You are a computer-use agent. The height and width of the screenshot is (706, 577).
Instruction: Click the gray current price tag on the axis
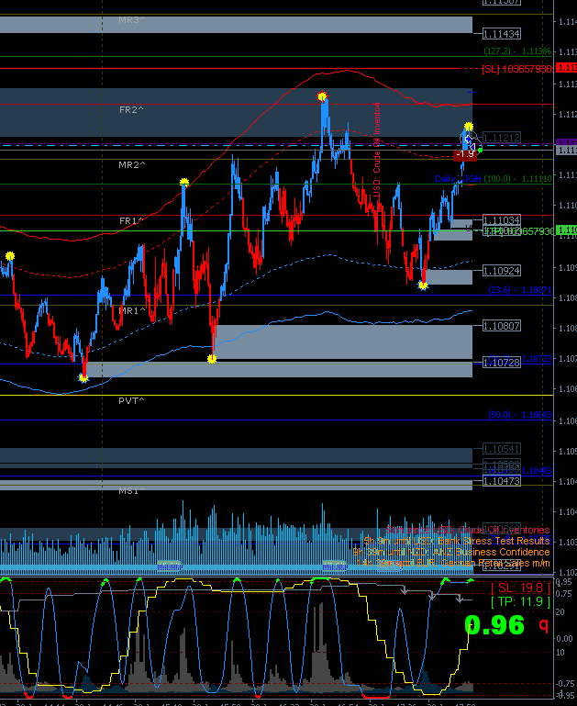(566, 150)
